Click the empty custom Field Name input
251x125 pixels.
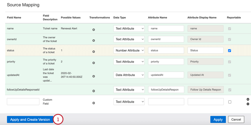[x=23, y=102]
